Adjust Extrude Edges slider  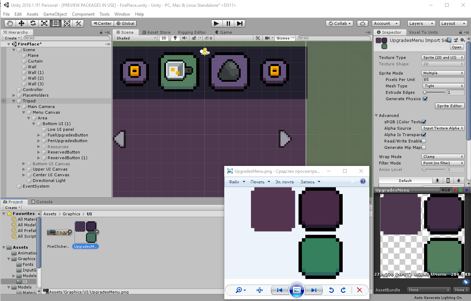coord(434,92)
